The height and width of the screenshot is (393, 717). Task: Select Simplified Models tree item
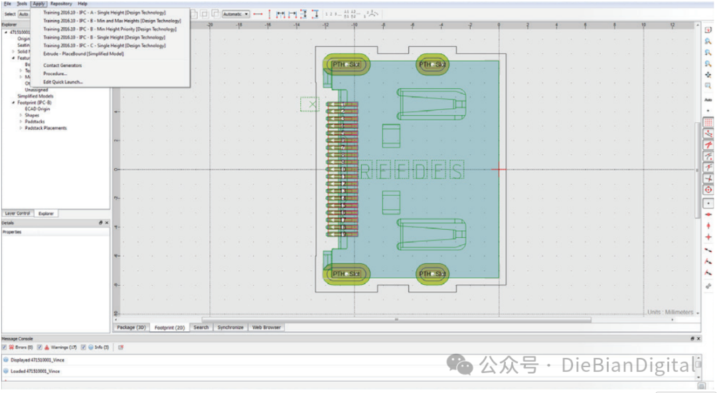[x=35, y=96]
